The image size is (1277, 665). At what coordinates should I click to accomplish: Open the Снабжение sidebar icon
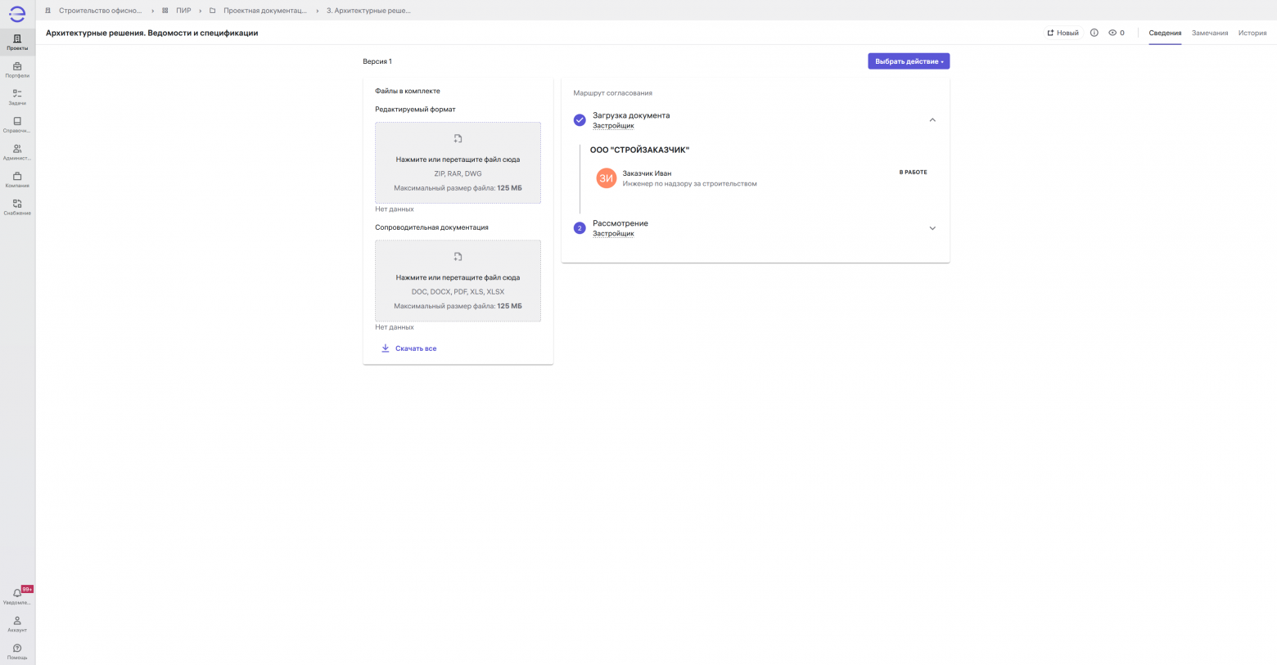point(17,207)
